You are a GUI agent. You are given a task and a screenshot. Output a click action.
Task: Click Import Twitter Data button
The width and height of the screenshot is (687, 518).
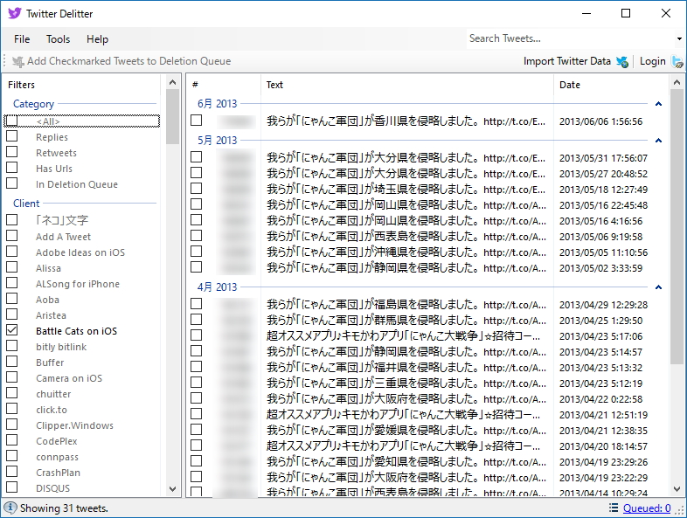(x=576, y=61)
